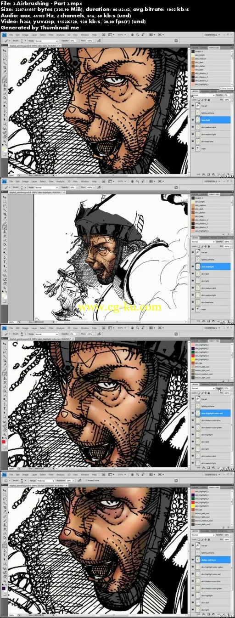The image size is (235, 618).
Task: Open the Window menu in top frame
Action: point(85,34)
